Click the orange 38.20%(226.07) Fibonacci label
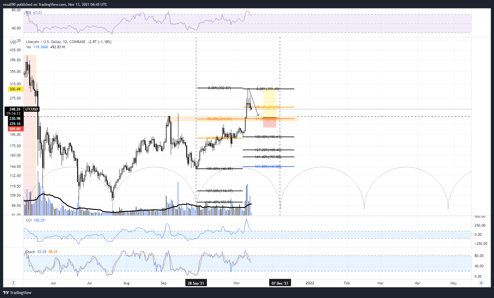The width and height of the screenshot is (494, 298). tap(219, 119)
